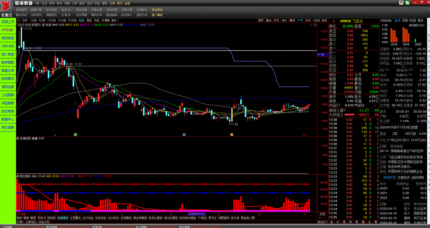
Task: Click the diamond icon at chart top right
Action: pos(311,25)
